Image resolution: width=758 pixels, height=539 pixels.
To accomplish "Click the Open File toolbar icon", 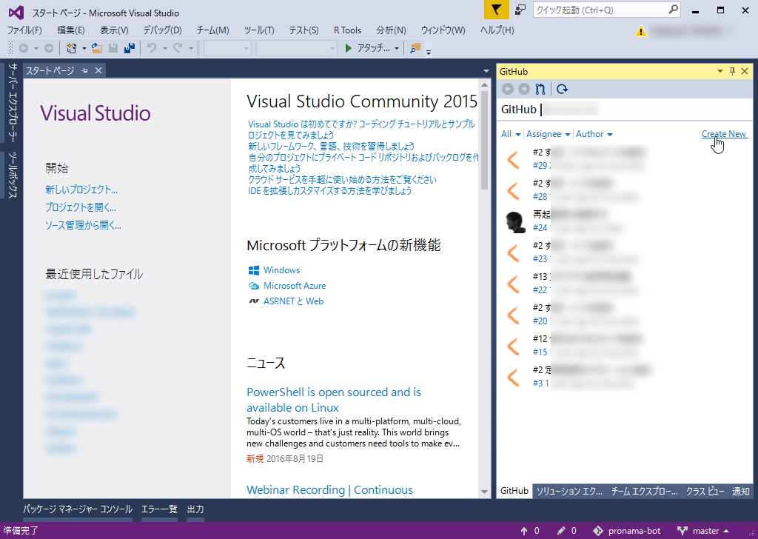I will [97, 47].
